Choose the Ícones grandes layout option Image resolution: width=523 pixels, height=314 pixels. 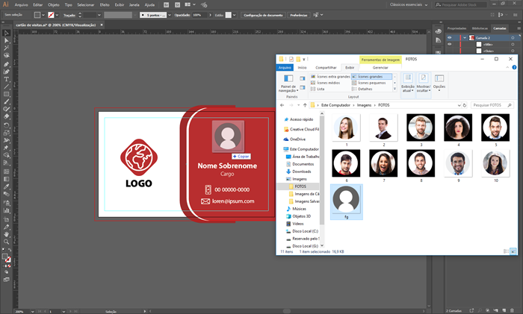tap(371, 77)
